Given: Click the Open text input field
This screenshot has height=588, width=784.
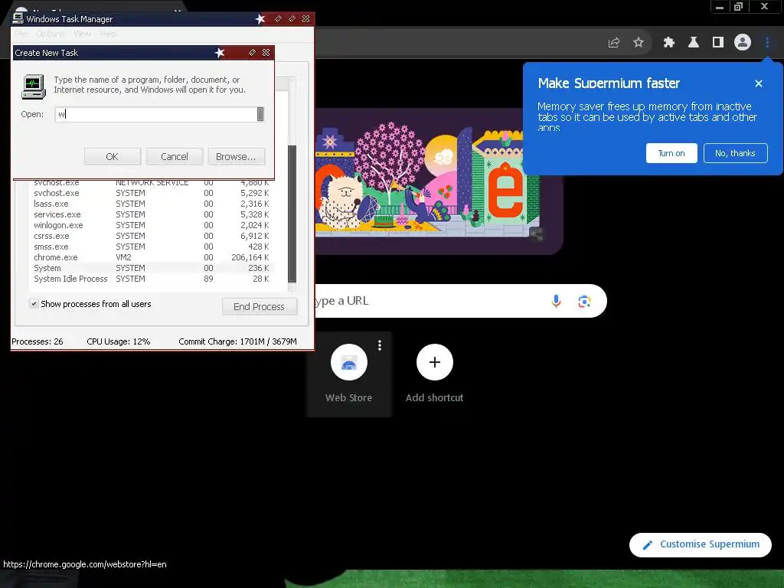Looking at the screenshot, I should point(155,114).
